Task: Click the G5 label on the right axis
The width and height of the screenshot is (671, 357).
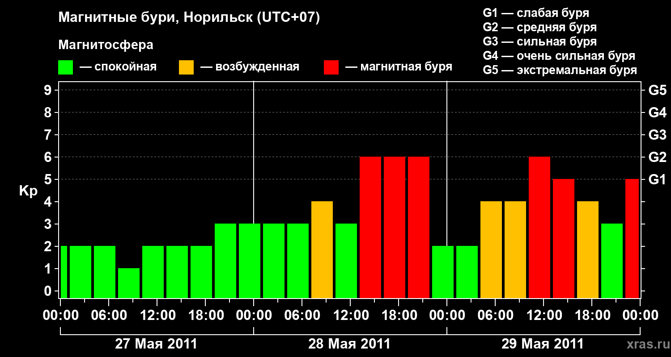Action: coord(658,90)
